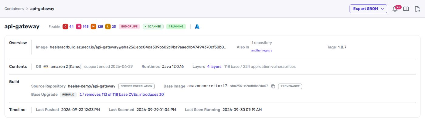Click the Fixable label

pyautogui.click(x=54, y=27)
